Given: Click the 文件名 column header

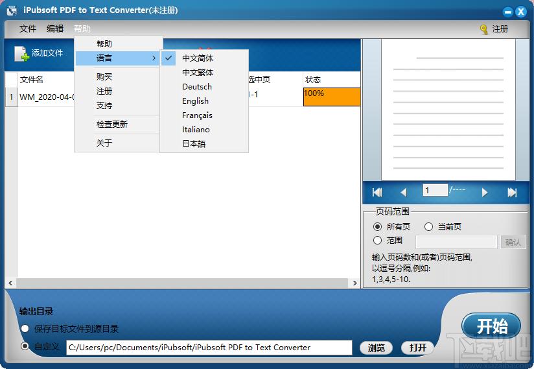Looking at the screenshot, I should pos(31,80).
